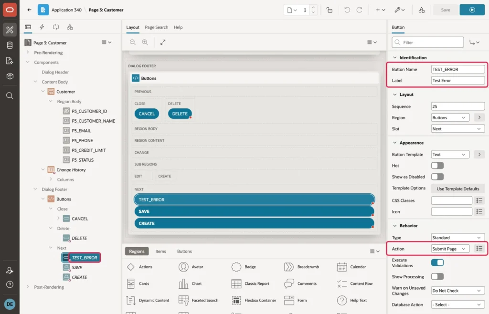Expand the Post-Rendering tree node

point(28,287)
